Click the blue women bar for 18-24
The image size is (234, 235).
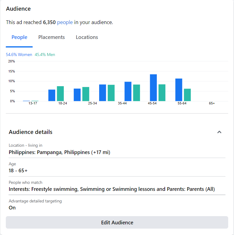(x=52, y=95)
